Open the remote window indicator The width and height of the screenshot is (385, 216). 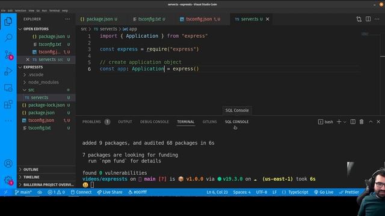pos(5,192)
